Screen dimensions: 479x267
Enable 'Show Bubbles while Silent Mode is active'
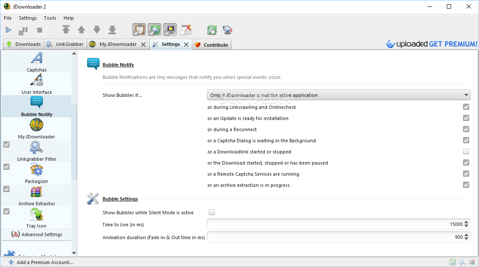[212, 212]
